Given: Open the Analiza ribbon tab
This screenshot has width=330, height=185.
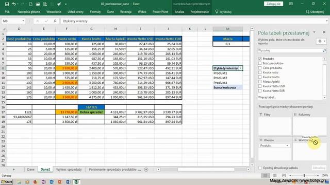Looking at the screenshot, I should click(x=179, y=12).
